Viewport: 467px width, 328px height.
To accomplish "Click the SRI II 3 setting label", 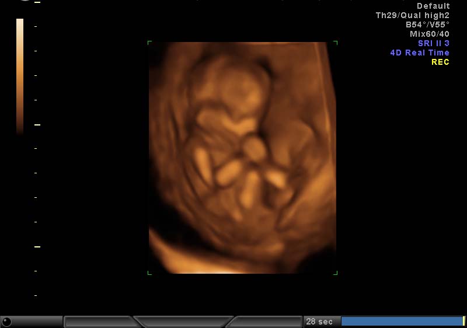I will [433, 43].
